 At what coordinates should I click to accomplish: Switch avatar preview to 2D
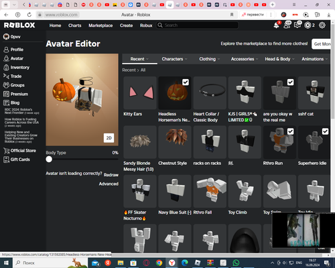pyautogui.click(x=109, y=138)
